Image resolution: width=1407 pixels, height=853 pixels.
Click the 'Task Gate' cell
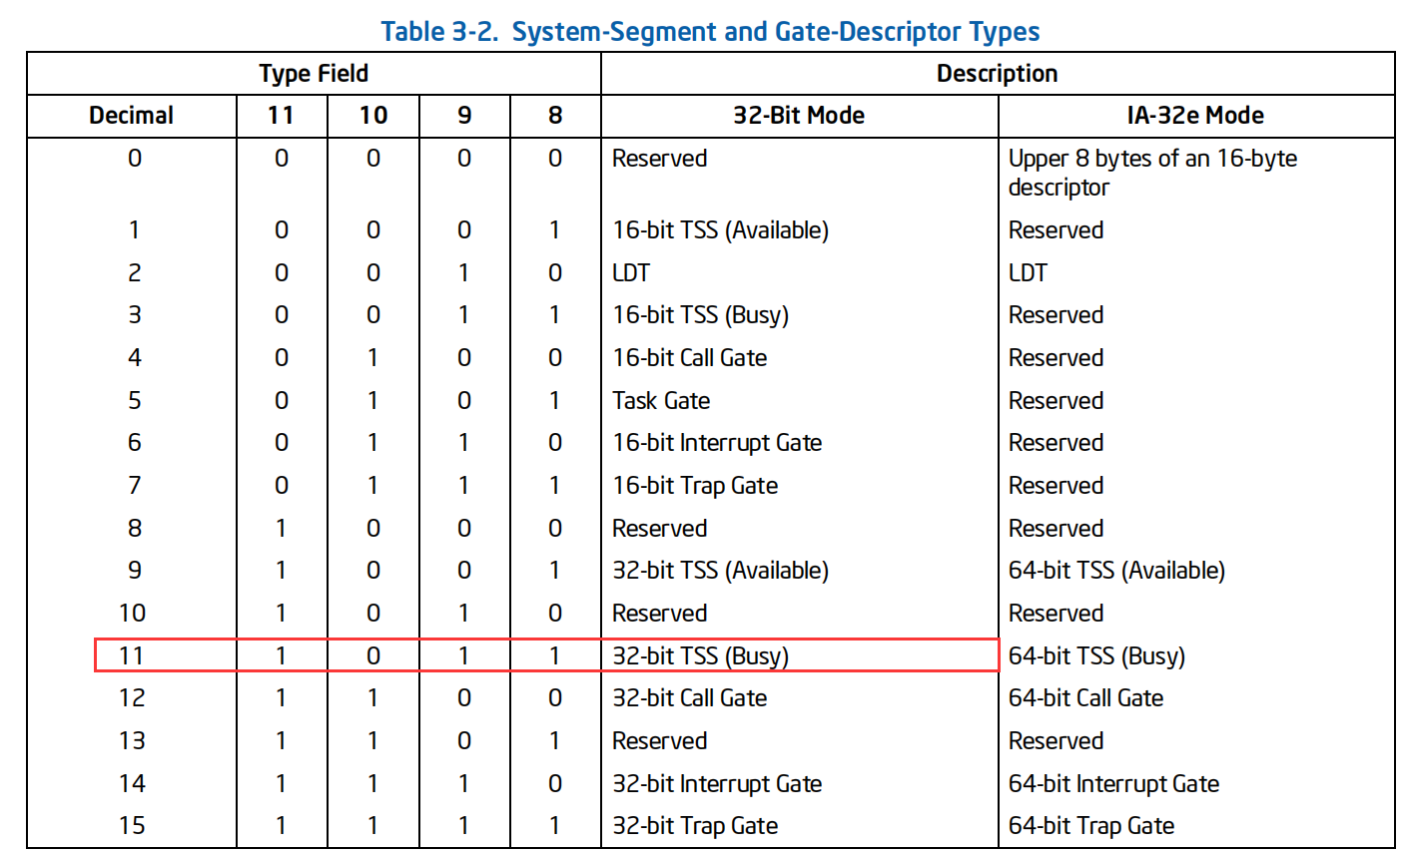click(661, 401)
